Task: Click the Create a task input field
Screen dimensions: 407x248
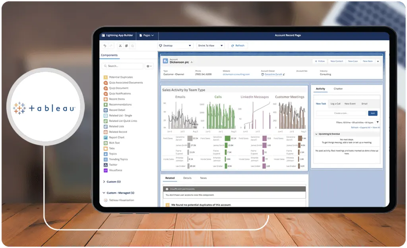Action: coord(341,114)
